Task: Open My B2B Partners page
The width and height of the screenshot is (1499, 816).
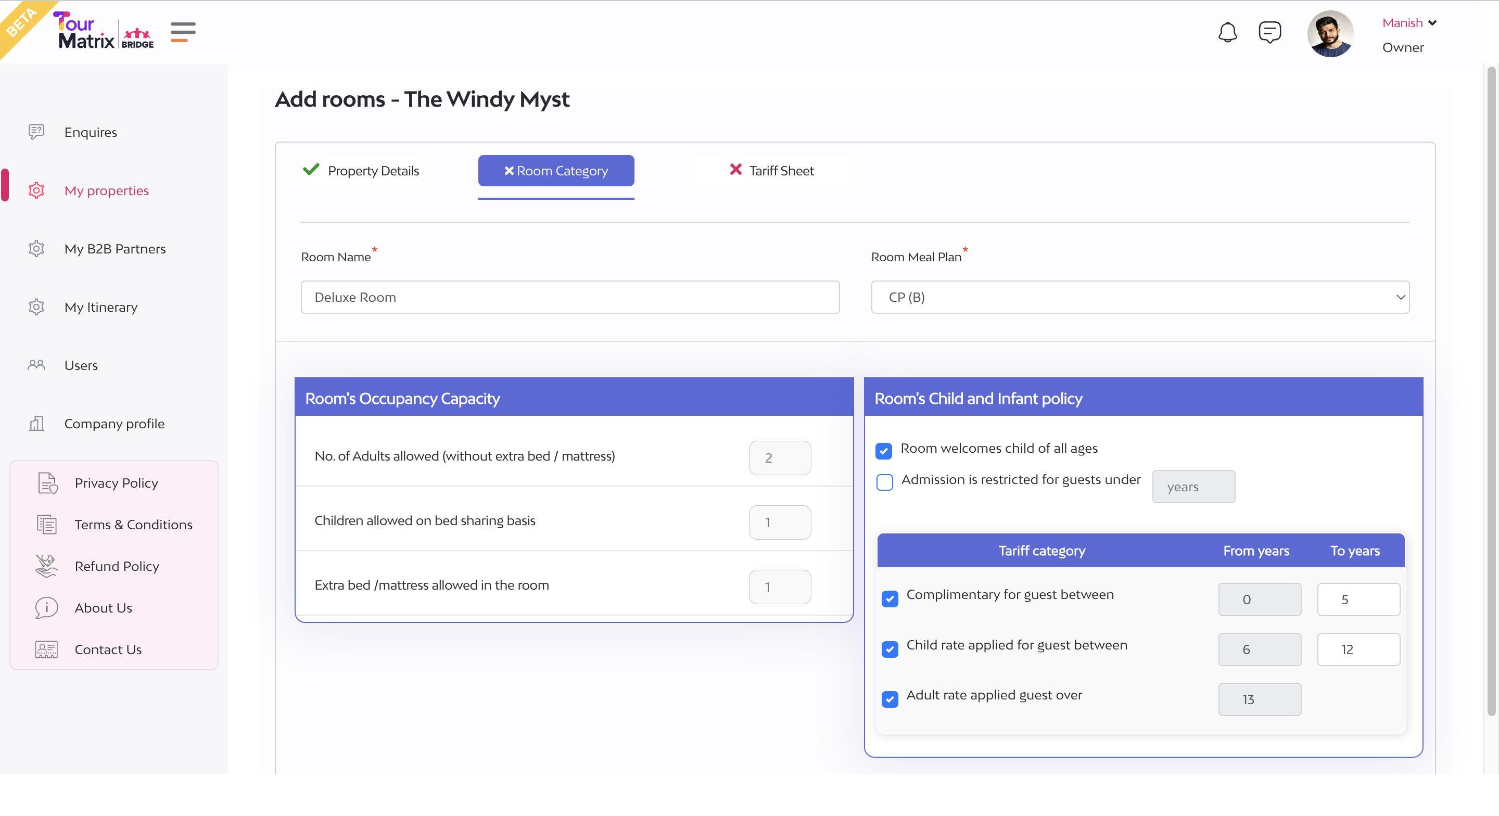Action: pos(115,249)
